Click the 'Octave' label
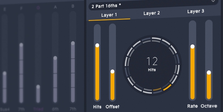223x112 pixels. coord(209,106)
